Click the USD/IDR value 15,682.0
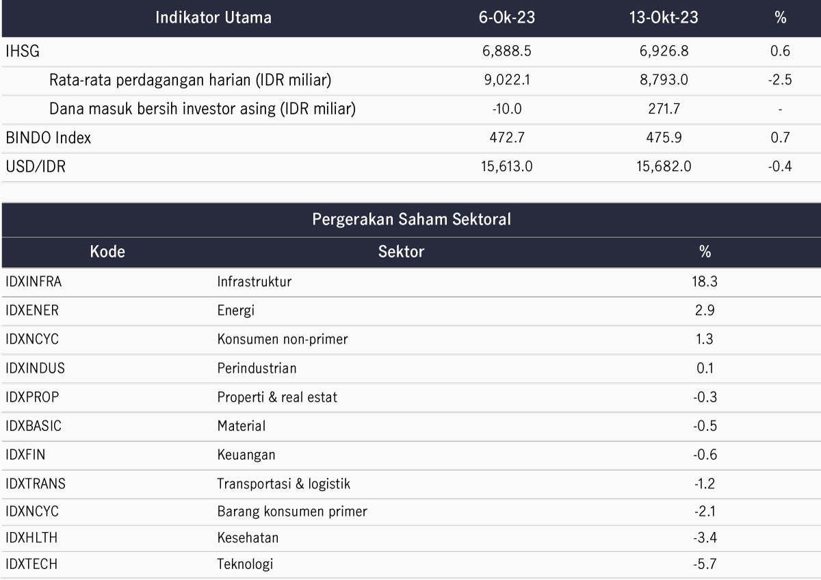The image size is (821, 580). tap(664, 166)
